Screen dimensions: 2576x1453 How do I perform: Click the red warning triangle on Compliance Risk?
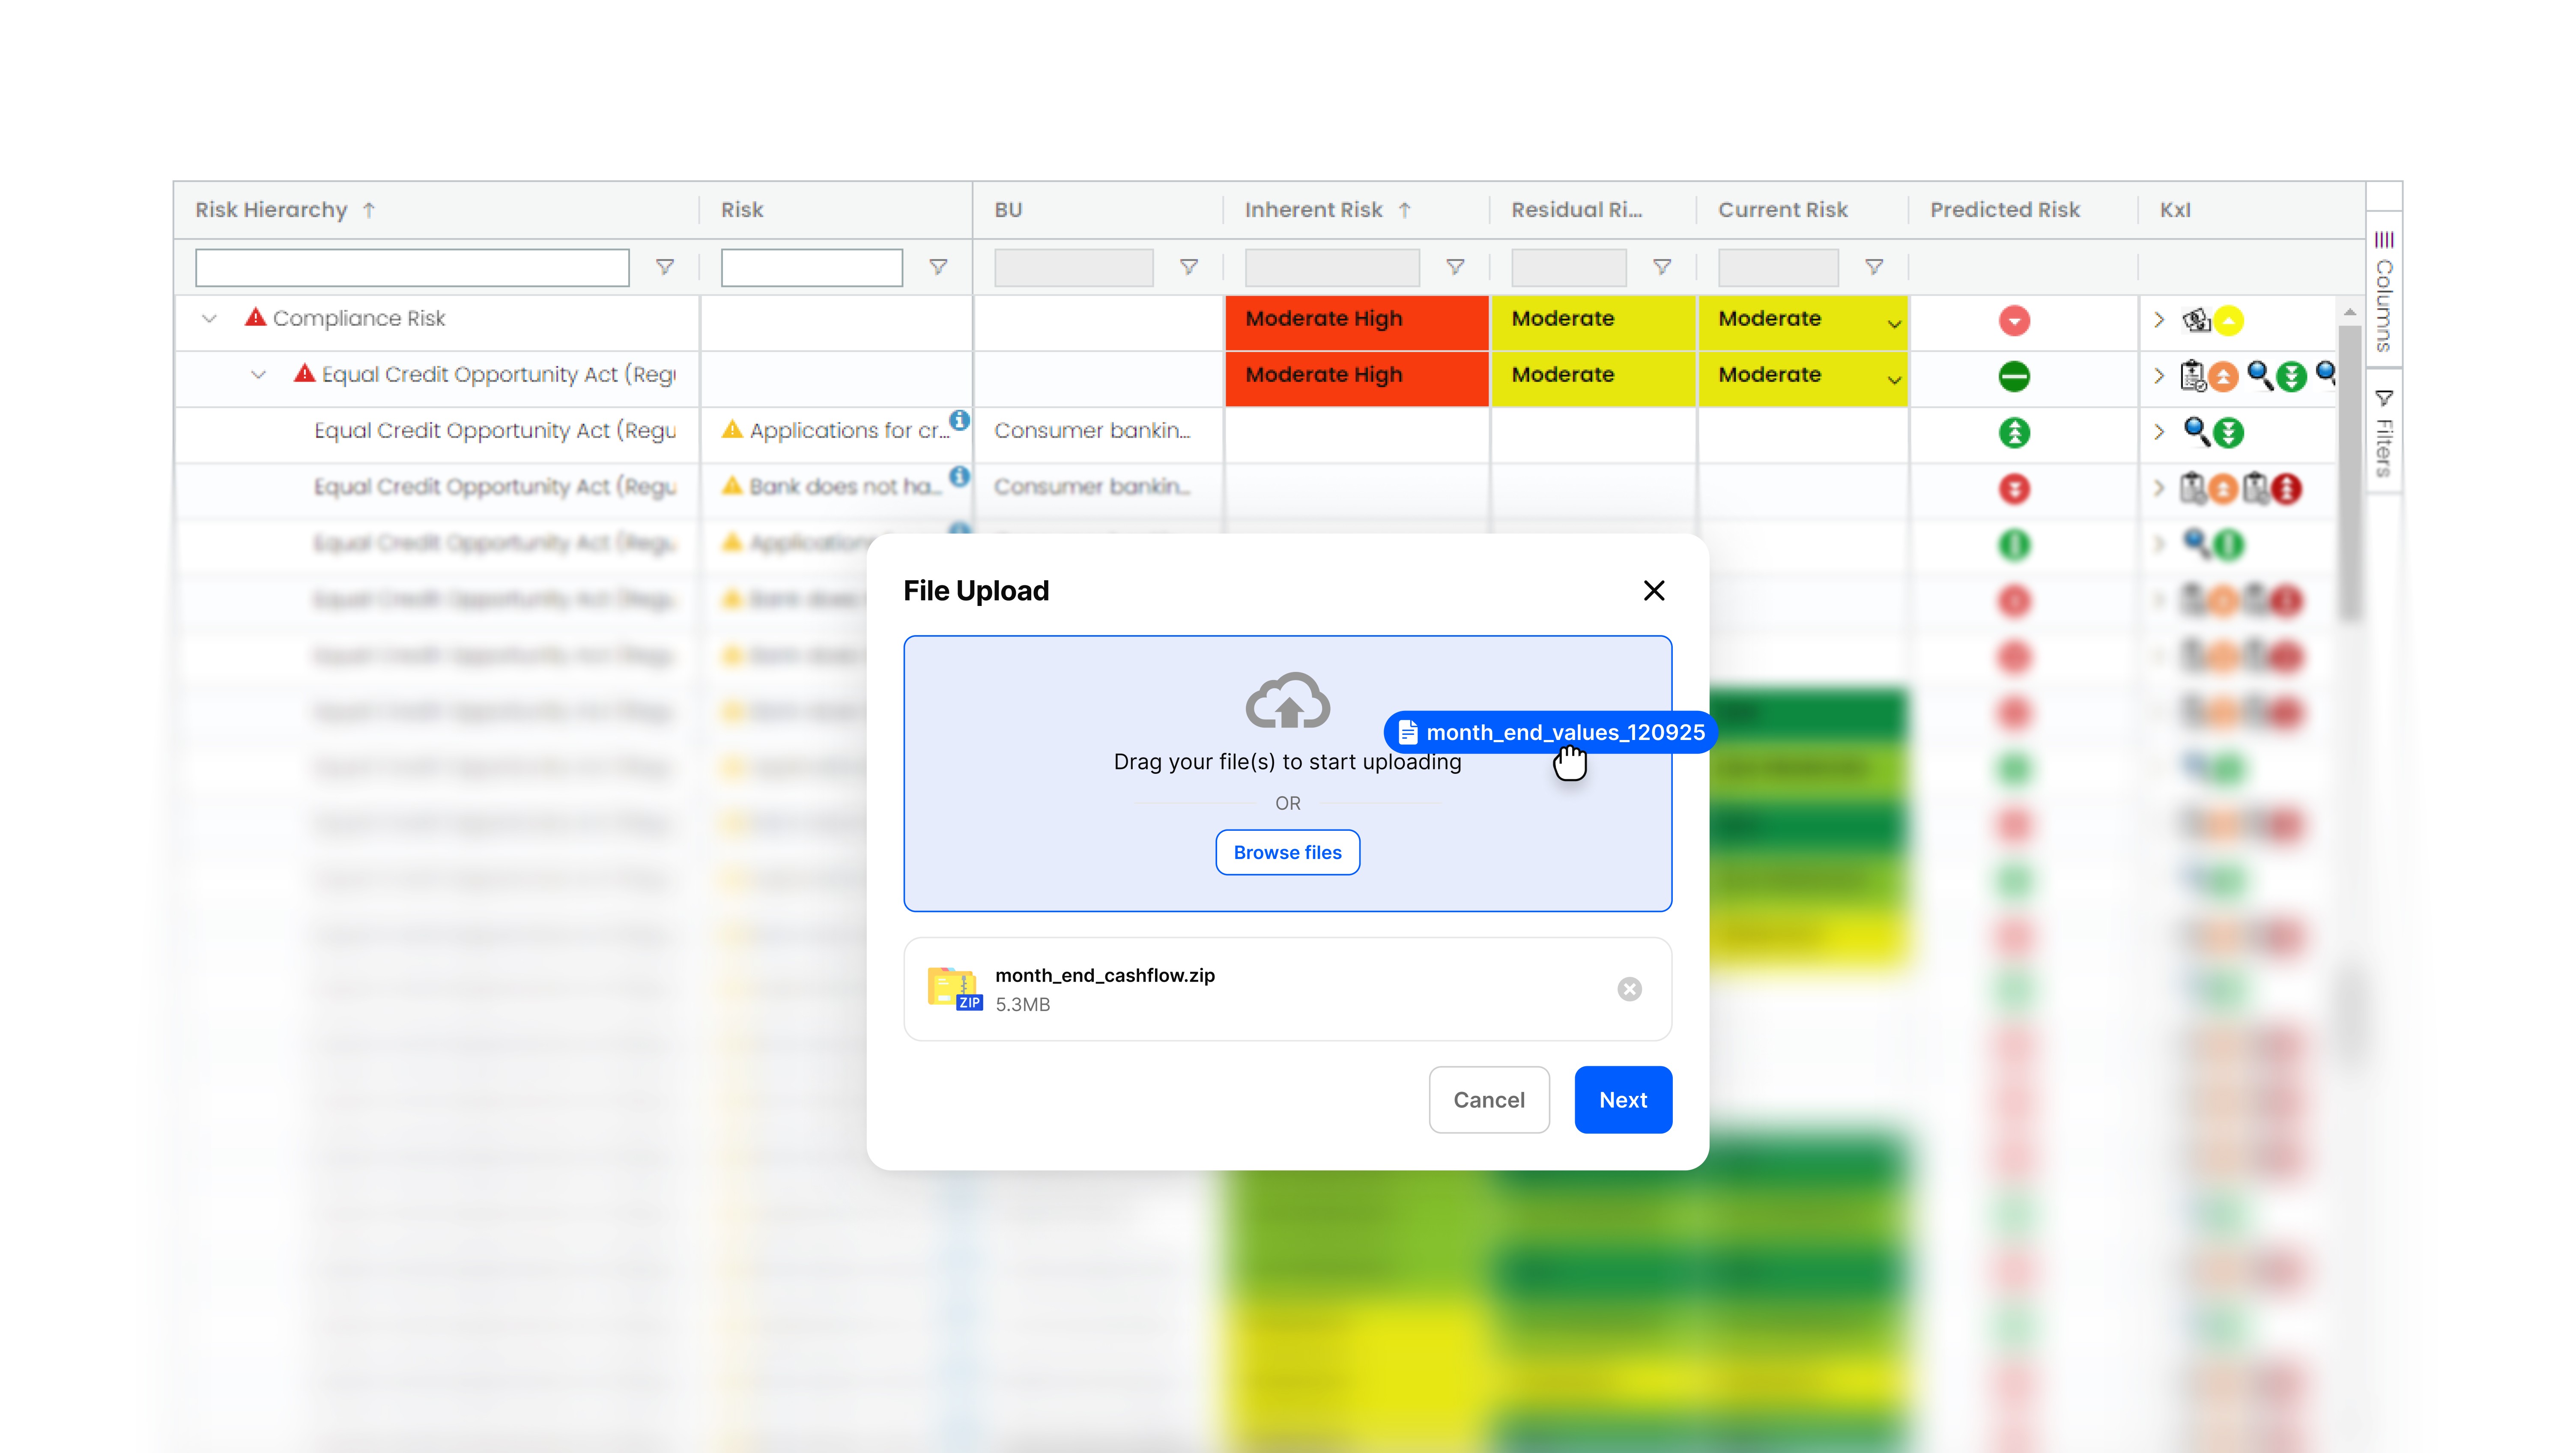(256, 318)
